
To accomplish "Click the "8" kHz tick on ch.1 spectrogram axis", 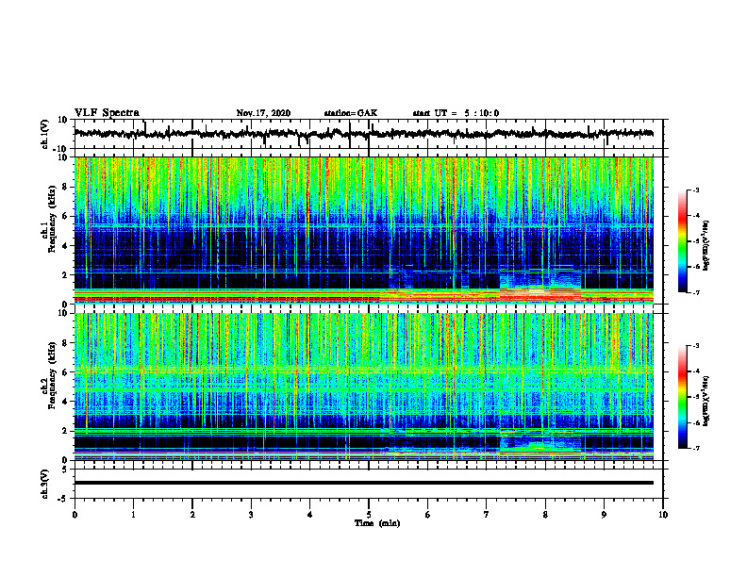I will 66,187.
